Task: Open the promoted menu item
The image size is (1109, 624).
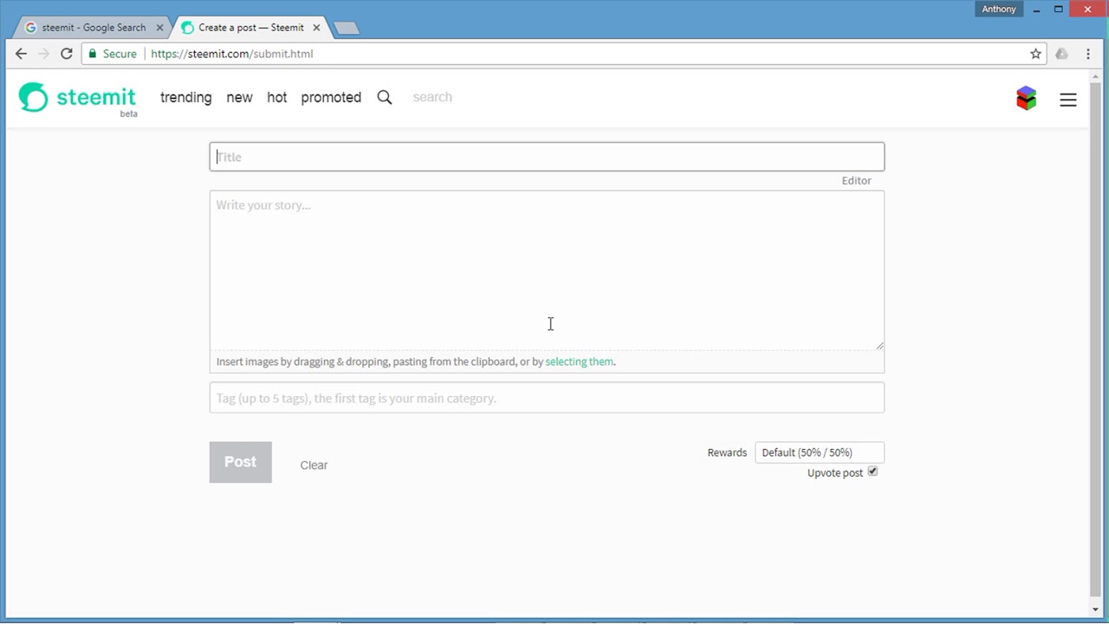Action: click(x=331, y=97)
